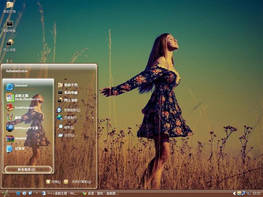Viewport: 263px width, 197px height.
Task: Expand 所有程序(P) programs list
Action: 28,170
